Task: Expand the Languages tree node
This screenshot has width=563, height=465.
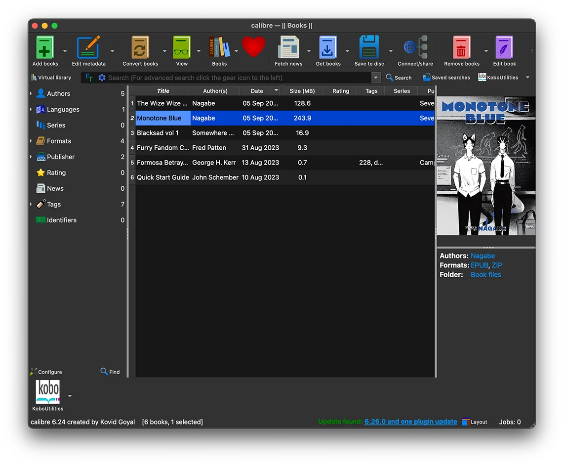Action: [x=31, y=109]
